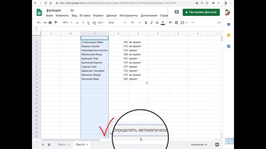Image resolution: width=266 pixels, height=149 pixels.
Task: Open Chrome three-dot menu
Action: (231, 3)
